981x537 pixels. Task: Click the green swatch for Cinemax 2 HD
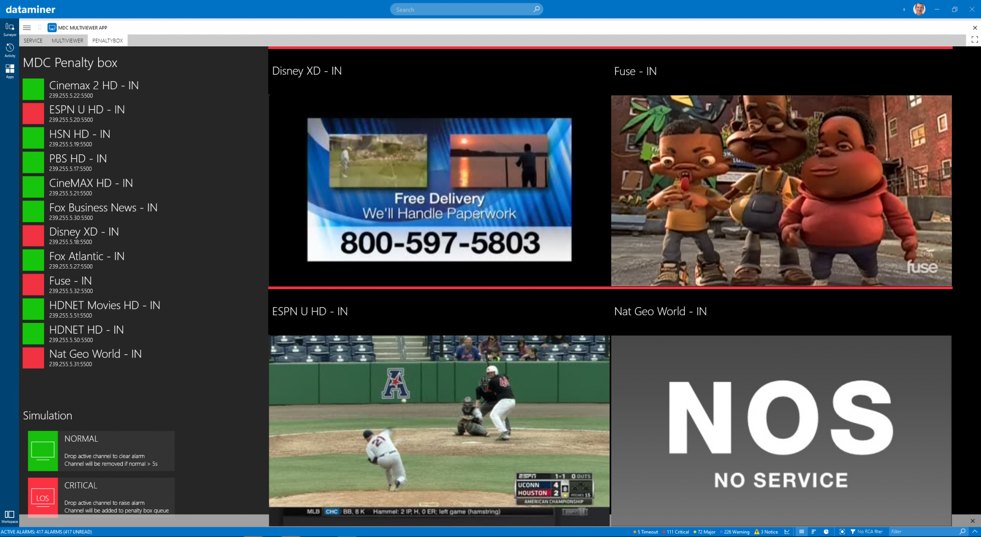(33, 89)
